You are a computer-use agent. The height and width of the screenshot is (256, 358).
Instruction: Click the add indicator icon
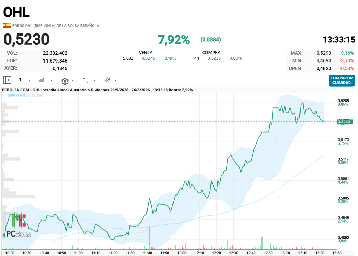pos(85,80)
